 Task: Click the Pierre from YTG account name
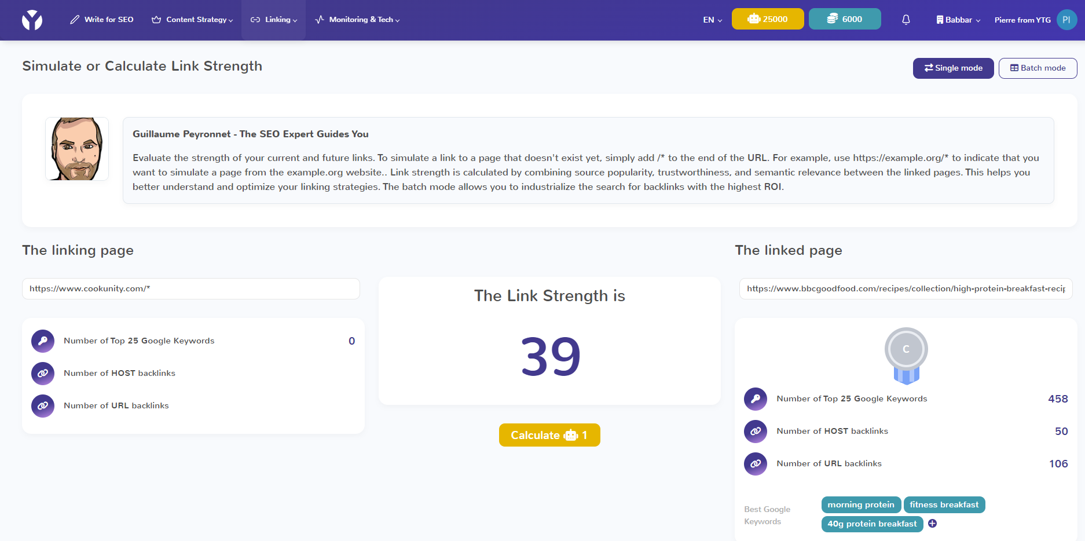tap(1022, 20)
